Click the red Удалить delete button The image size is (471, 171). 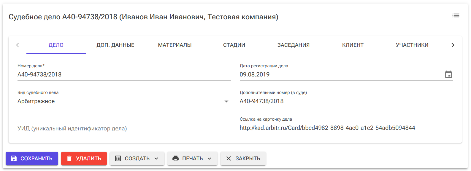point(84,159)
